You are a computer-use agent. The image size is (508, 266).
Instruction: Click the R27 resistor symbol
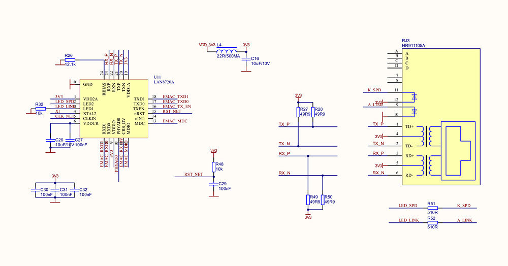pyautogui.click(x=298, y=112)
